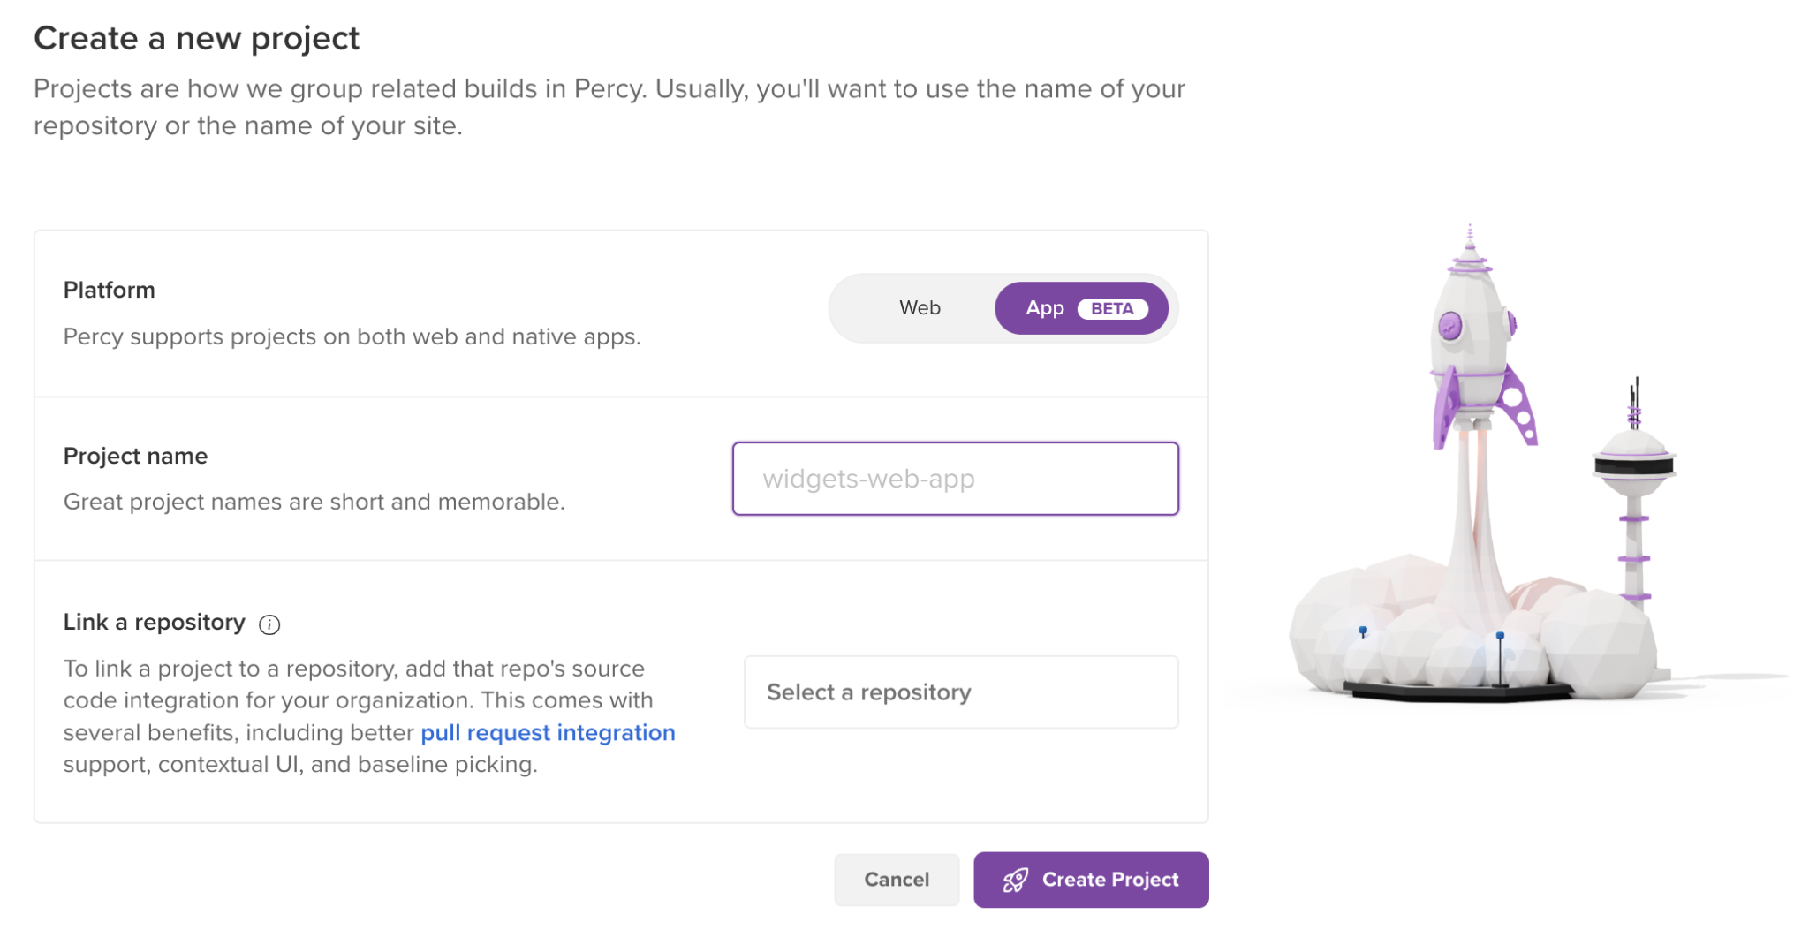The image size is (1809, 945).
Task: Click the info icon beside Link a repository
Action: [269, 624]
